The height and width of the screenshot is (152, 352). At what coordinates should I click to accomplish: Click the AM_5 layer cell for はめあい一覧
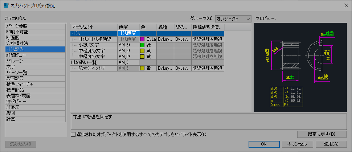128,62
